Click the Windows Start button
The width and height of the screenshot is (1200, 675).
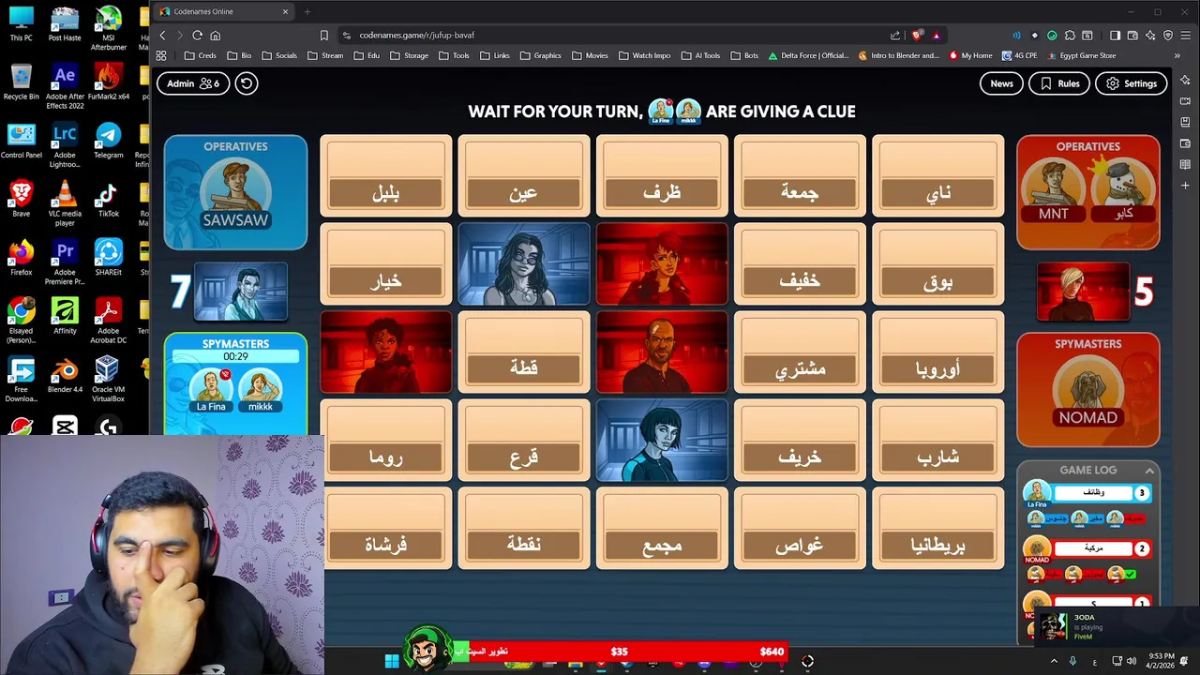point(392,661)
